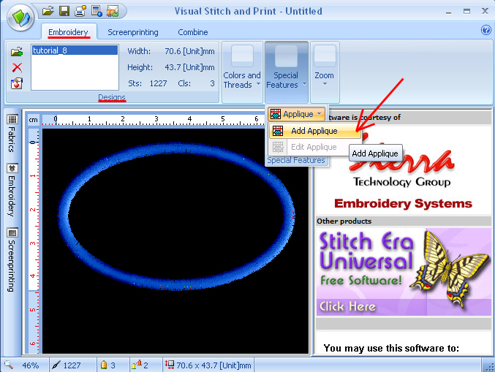
Task: Open the help question mark icon
Action: pos(485,30)
